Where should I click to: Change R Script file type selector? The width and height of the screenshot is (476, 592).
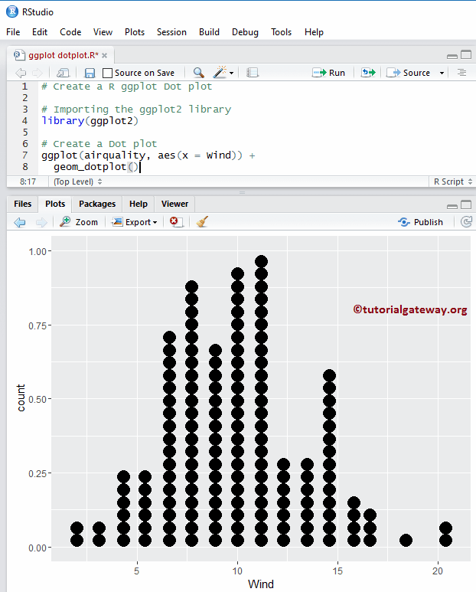452,182
